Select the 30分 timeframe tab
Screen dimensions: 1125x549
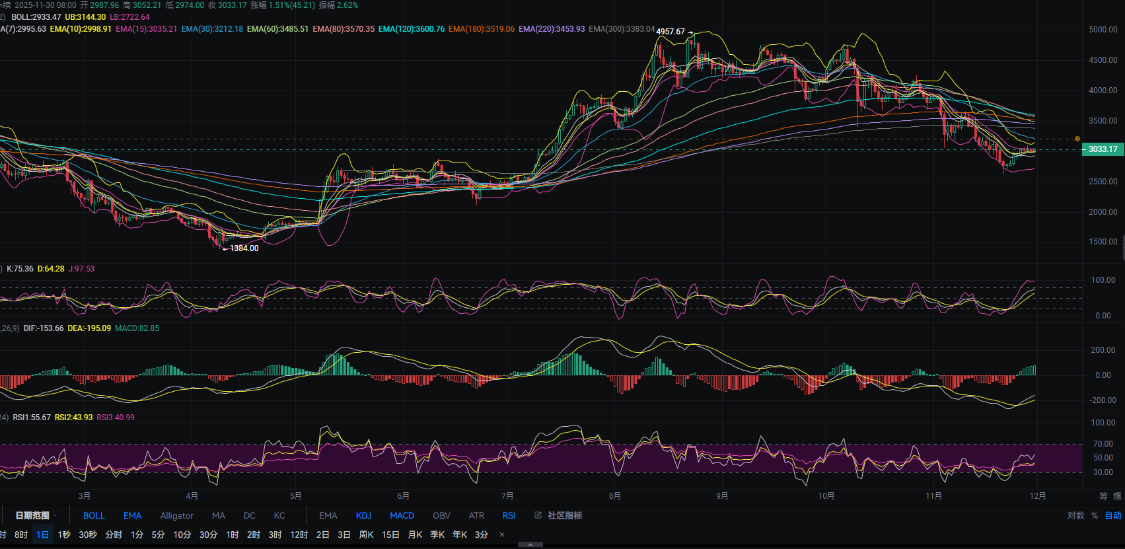[208, 534]
